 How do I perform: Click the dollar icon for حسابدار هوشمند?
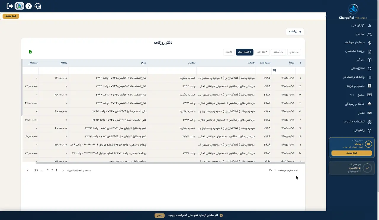369,43
